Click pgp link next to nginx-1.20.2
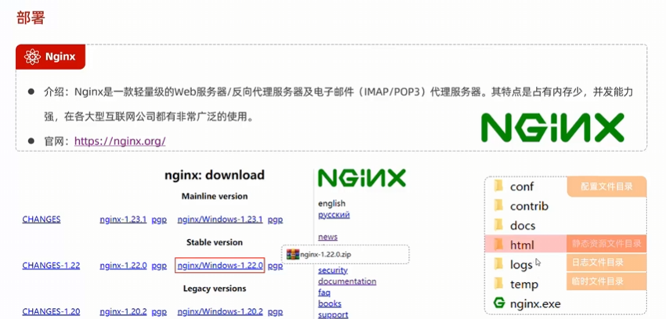This screenshot has height=319, width=666. point(159,312)
